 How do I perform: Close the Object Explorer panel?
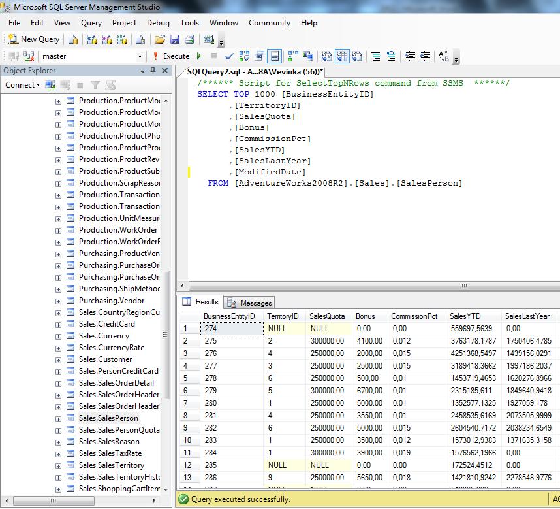point(164,71)
